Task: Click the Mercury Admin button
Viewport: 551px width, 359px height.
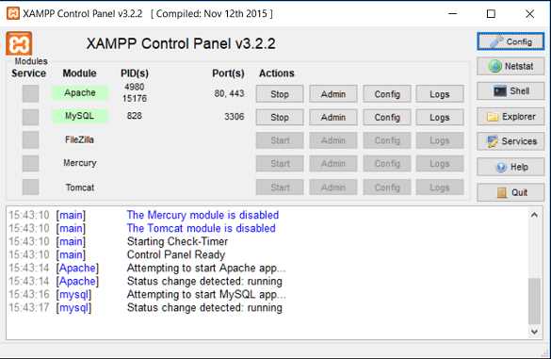Action: [x=333, y=164]
